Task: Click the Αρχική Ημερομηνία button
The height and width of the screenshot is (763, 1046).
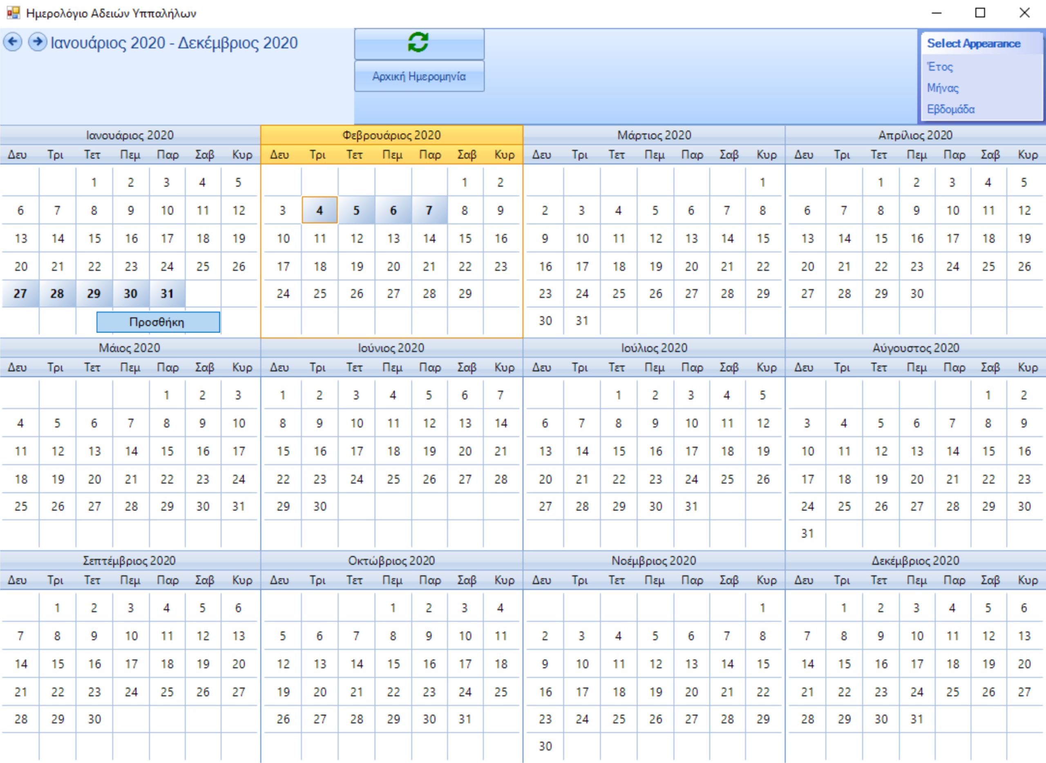Action: tap(419, 76)
